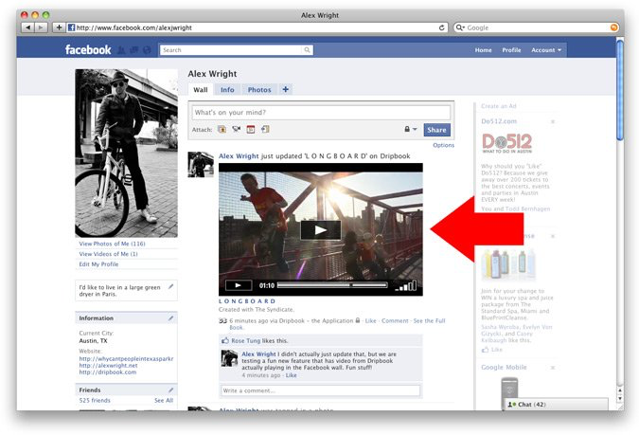Close the Do512.com ad
Image resolution: width=639 pixels, height=435 pixels.
pos(553,121)
